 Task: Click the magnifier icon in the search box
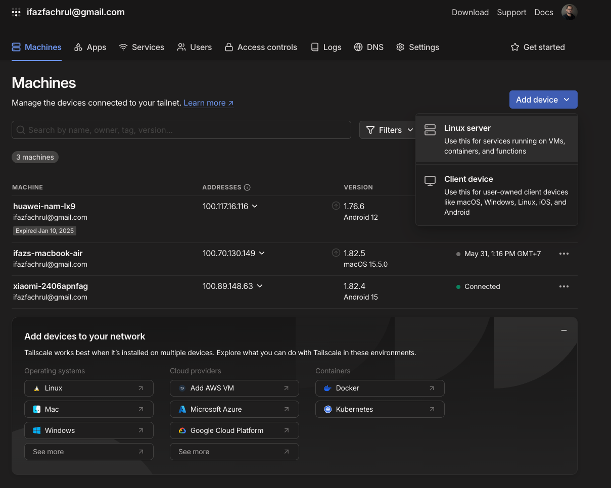[21, 130]
